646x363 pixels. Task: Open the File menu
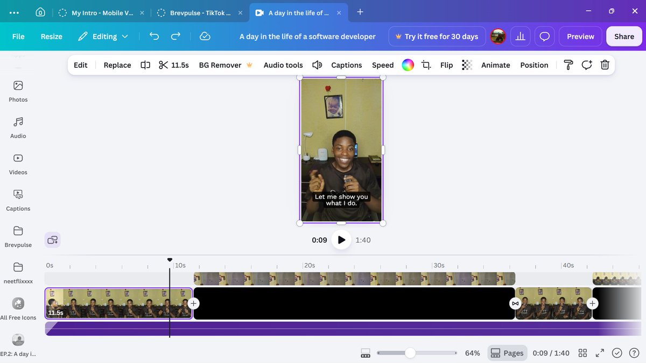(18, 37)
